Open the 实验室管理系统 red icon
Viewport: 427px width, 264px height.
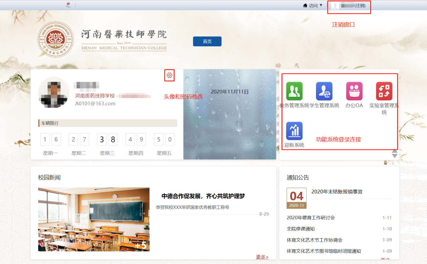click(384, 91)
